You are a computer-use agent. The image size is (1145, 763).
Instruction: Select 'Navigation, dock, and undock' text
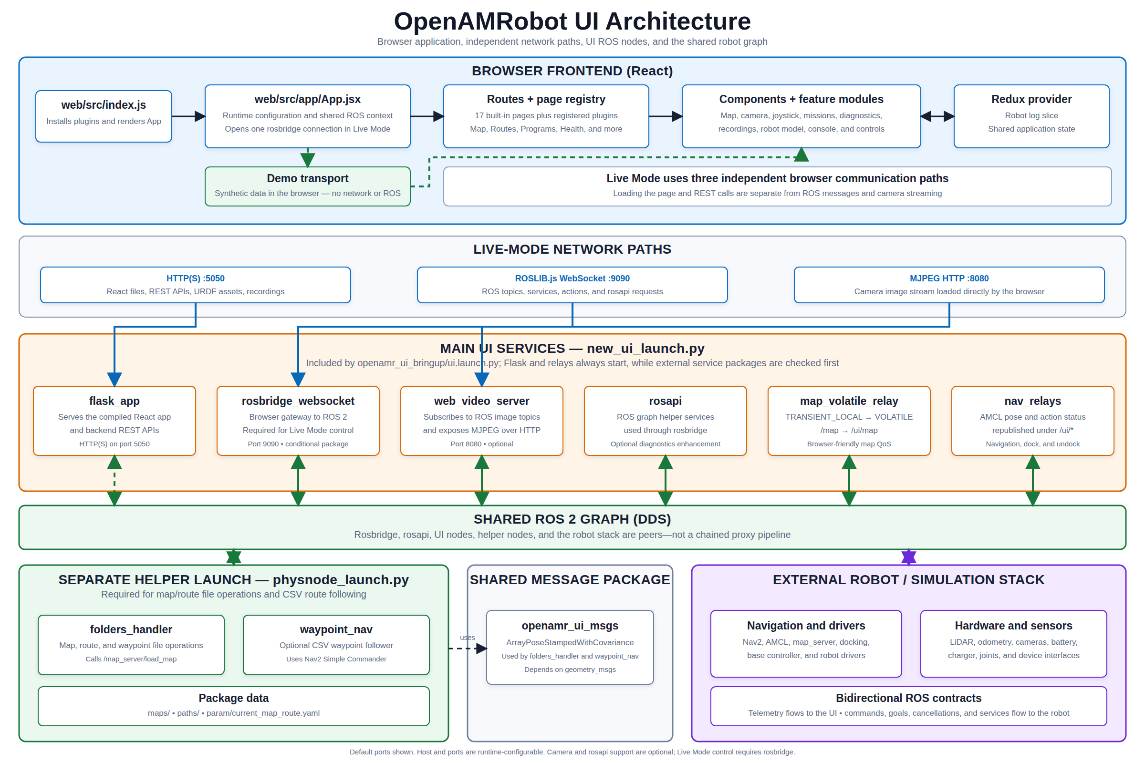[x=1033, y=444]
